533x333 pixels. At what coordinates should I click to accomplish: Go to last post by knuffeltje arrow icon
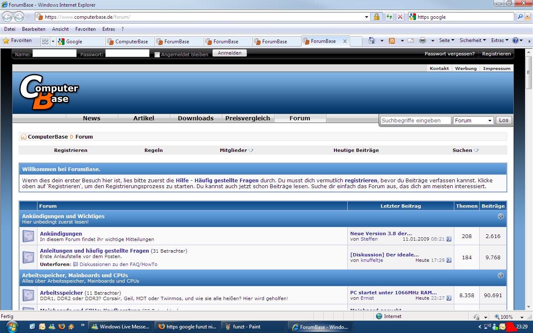tap(449, 261)
